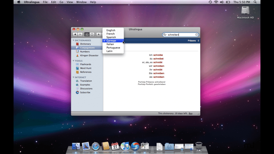Open the Präsens tense dropdown
Screen dimensions: 274x154
pos(193,41)
